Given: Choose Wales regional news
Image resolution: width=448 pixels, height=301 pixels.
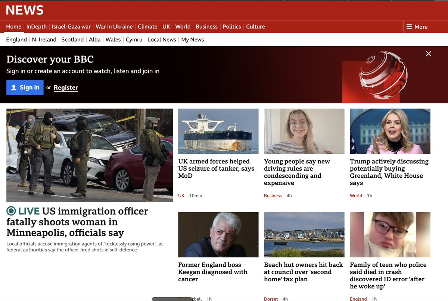Looking at the screenshot, I should [113, 39].
